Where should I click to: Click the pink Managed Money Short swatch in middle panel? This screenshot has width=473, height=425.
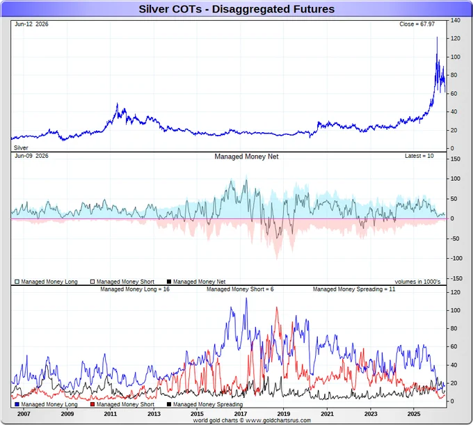[x=93, y=282]
